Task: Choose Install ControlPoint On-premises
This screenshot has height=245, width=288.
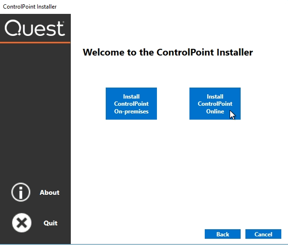Action: tap(131, 103)
